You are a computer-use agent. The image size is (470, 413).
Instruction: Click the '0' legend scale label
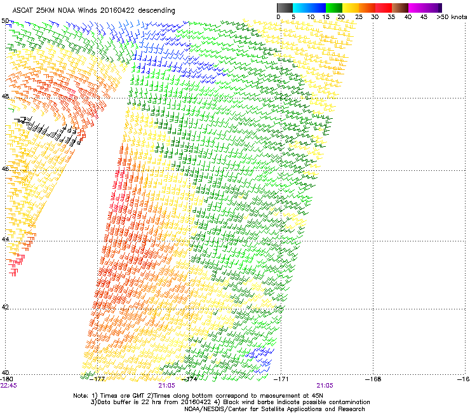tap(278, 17)
